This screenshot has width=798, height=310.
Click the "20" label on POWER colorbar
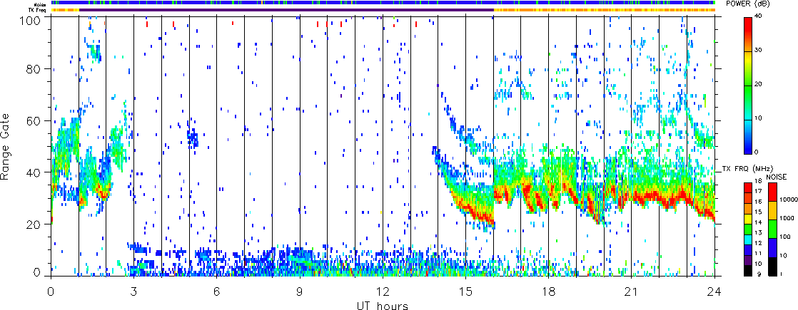point(758,84)
